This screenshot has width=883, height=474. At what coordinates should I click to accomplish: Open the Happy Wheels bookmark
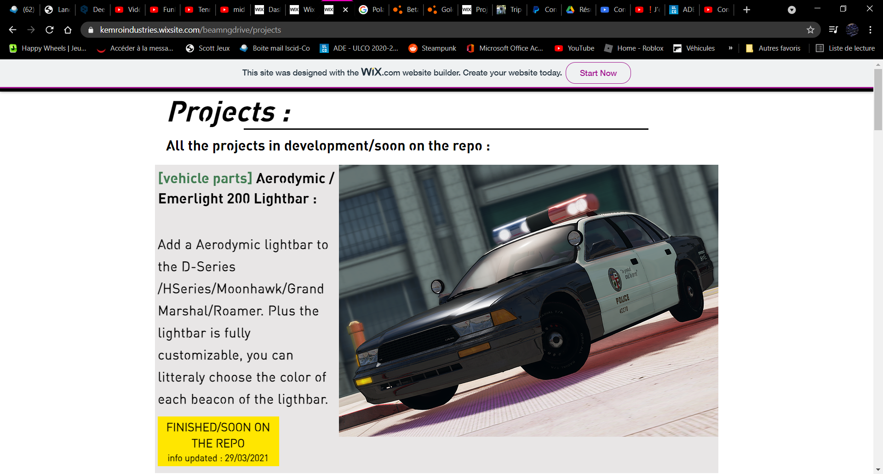[x=48, y=48]
